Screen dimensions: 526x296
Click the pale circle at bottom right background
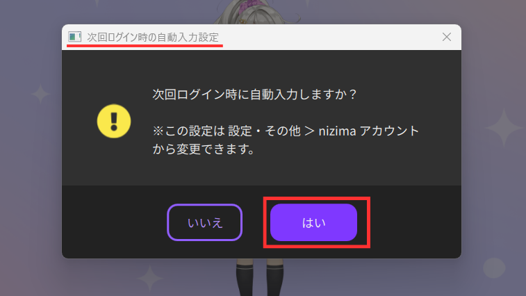(x=494, y=268)
